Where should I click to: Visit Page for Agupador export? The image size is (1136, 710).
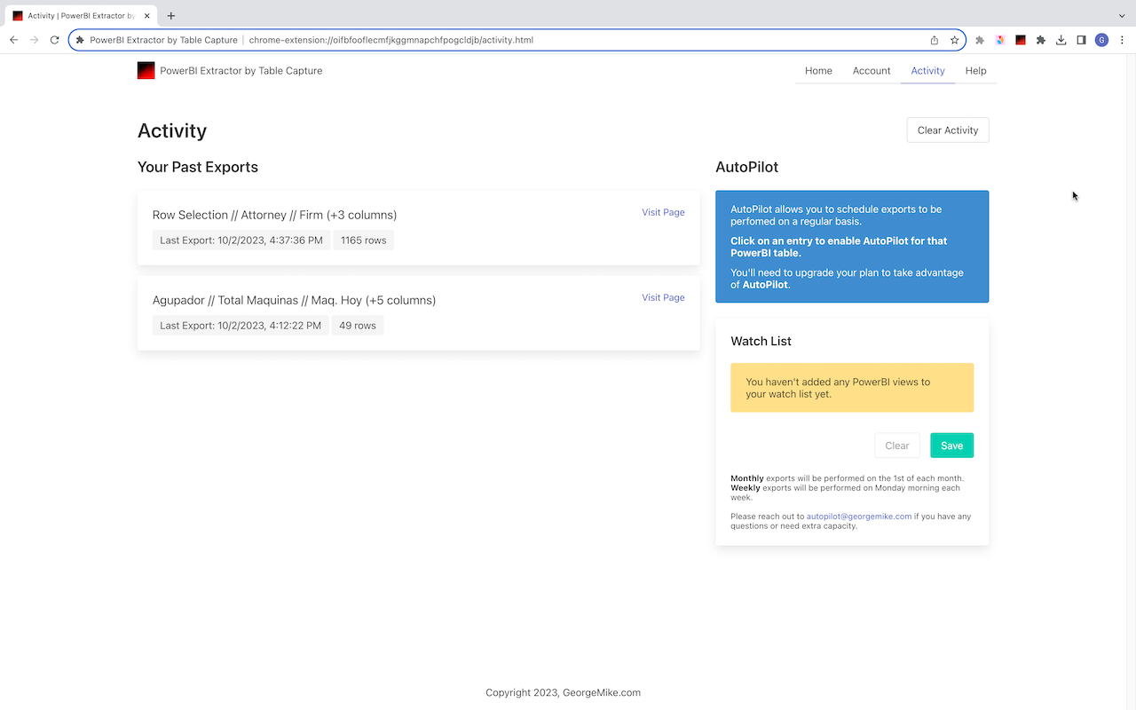pos(663,297)
